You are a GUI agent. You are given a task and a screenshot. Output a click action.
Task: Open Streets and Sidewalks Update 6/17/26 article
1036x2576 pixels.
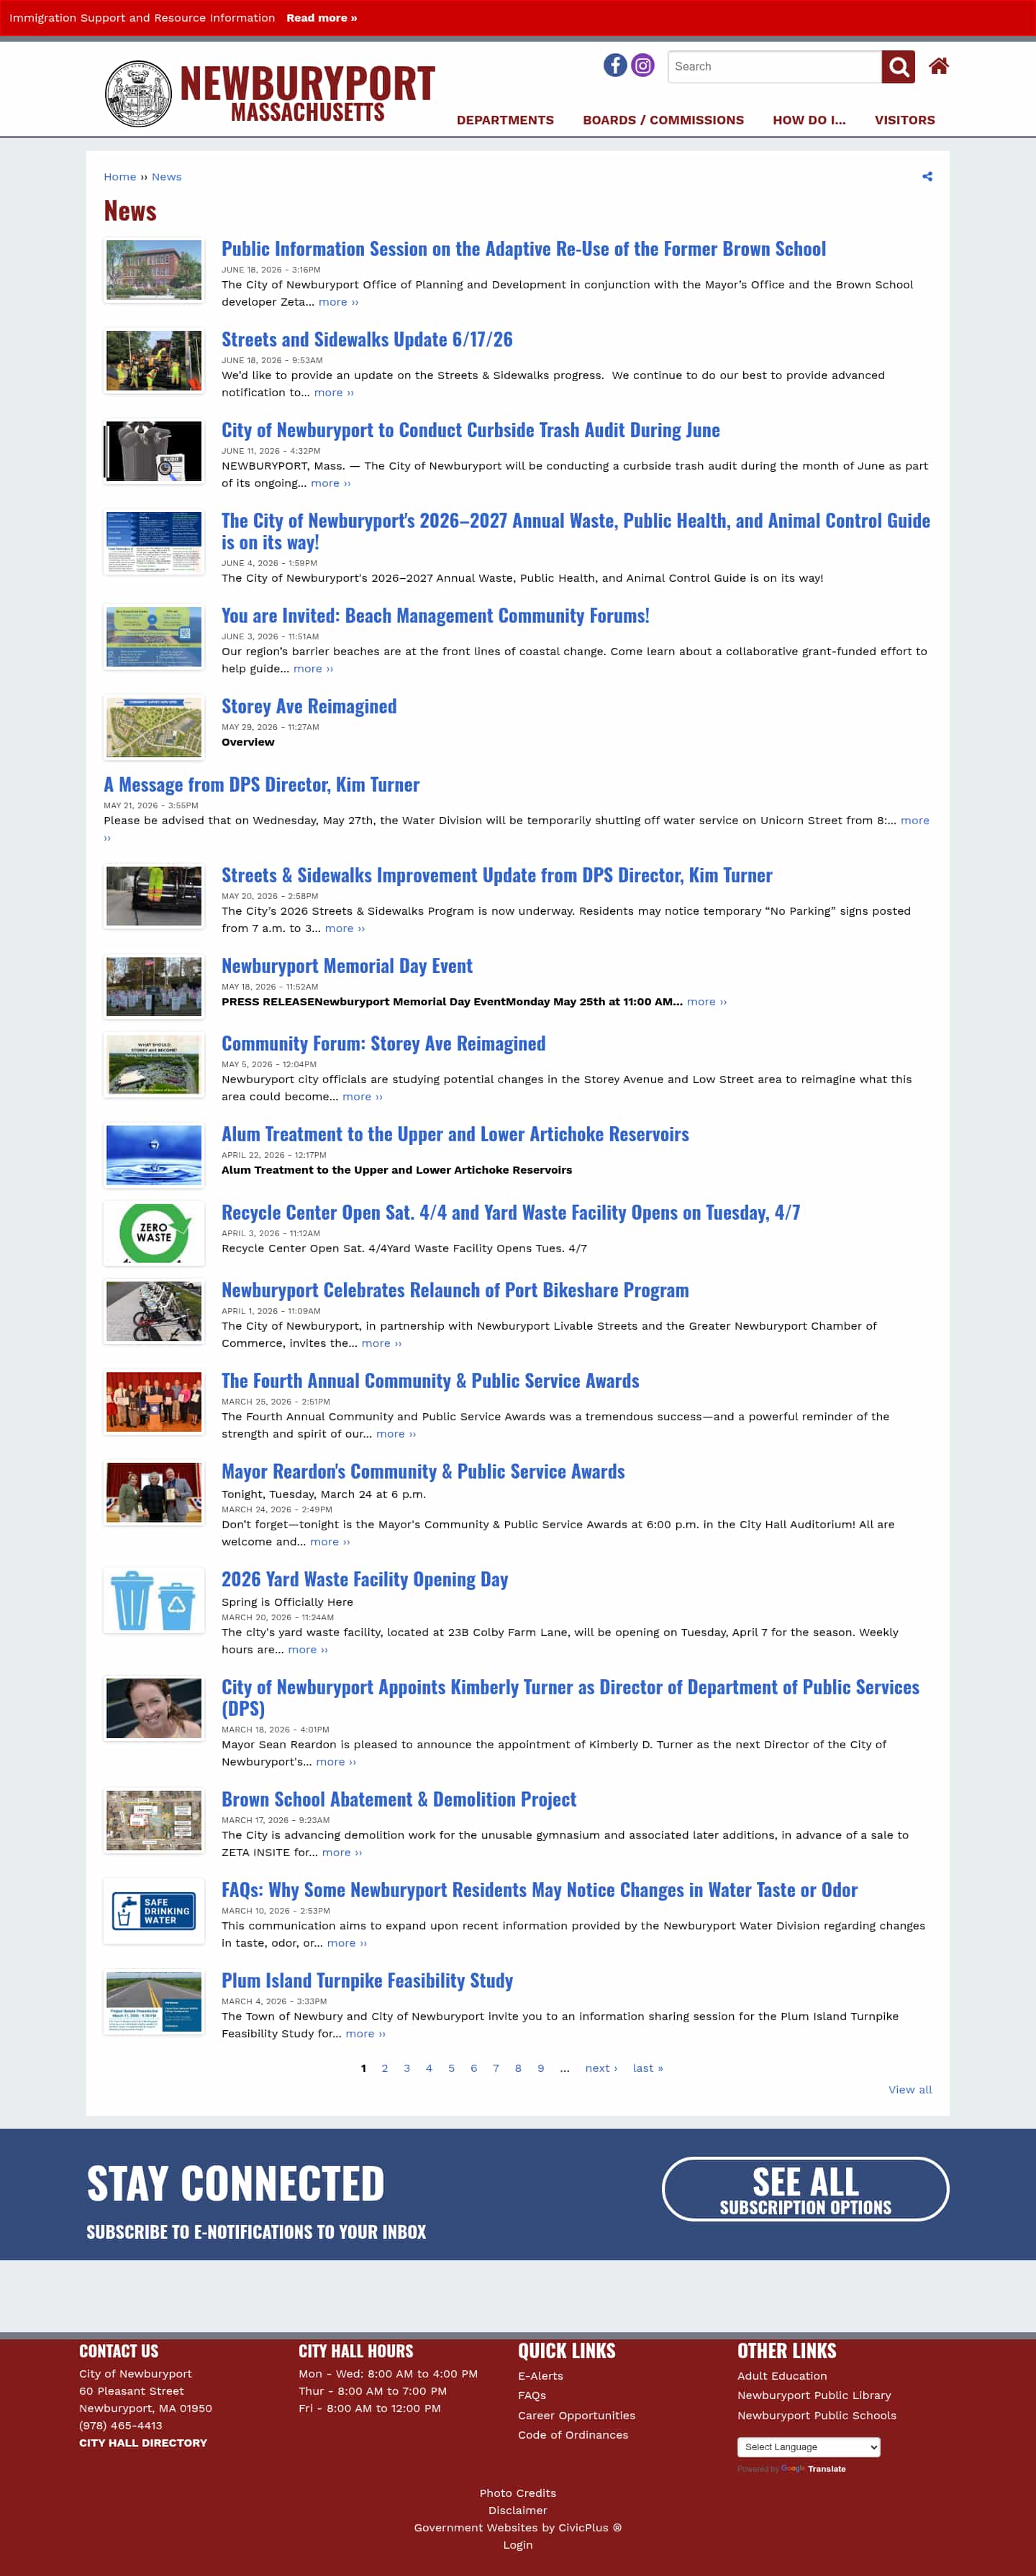tap(367, 340)
